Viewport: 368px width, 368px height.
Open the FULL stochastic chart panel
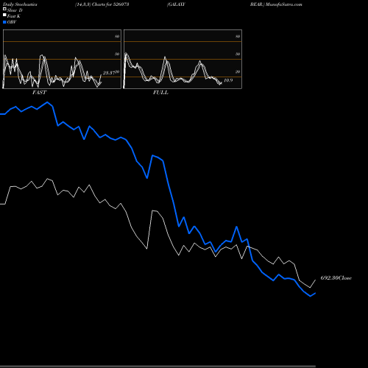(183, 59)
